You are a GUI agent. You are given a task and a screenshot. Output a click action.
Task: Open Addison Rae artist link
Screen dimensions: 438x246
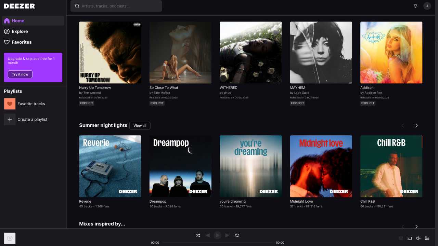coord(373,93)
